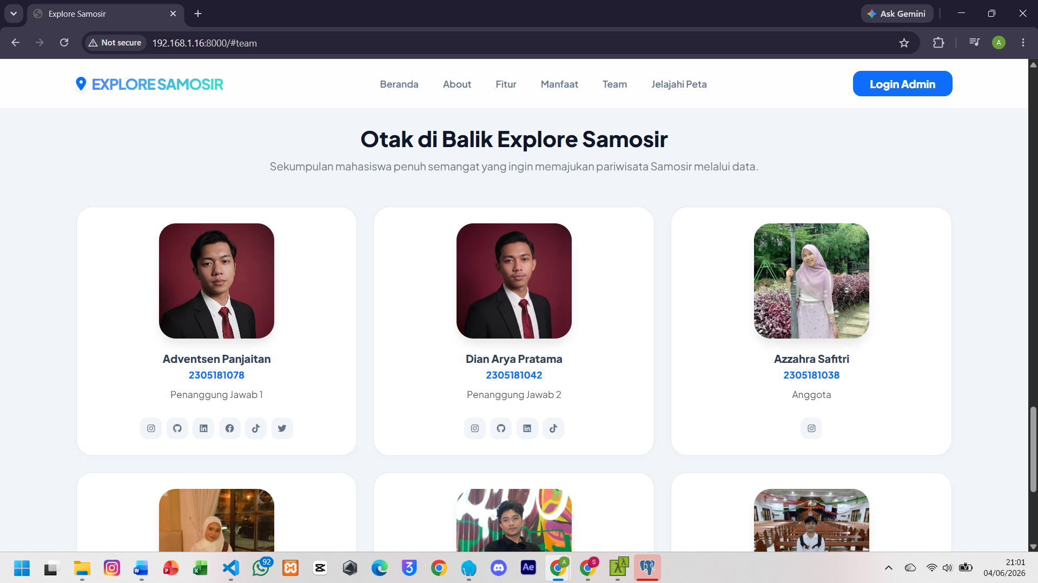Click the page vertical scrollbar thumb
Screen dimensions: 1038x583
[x=1033, y=449]
